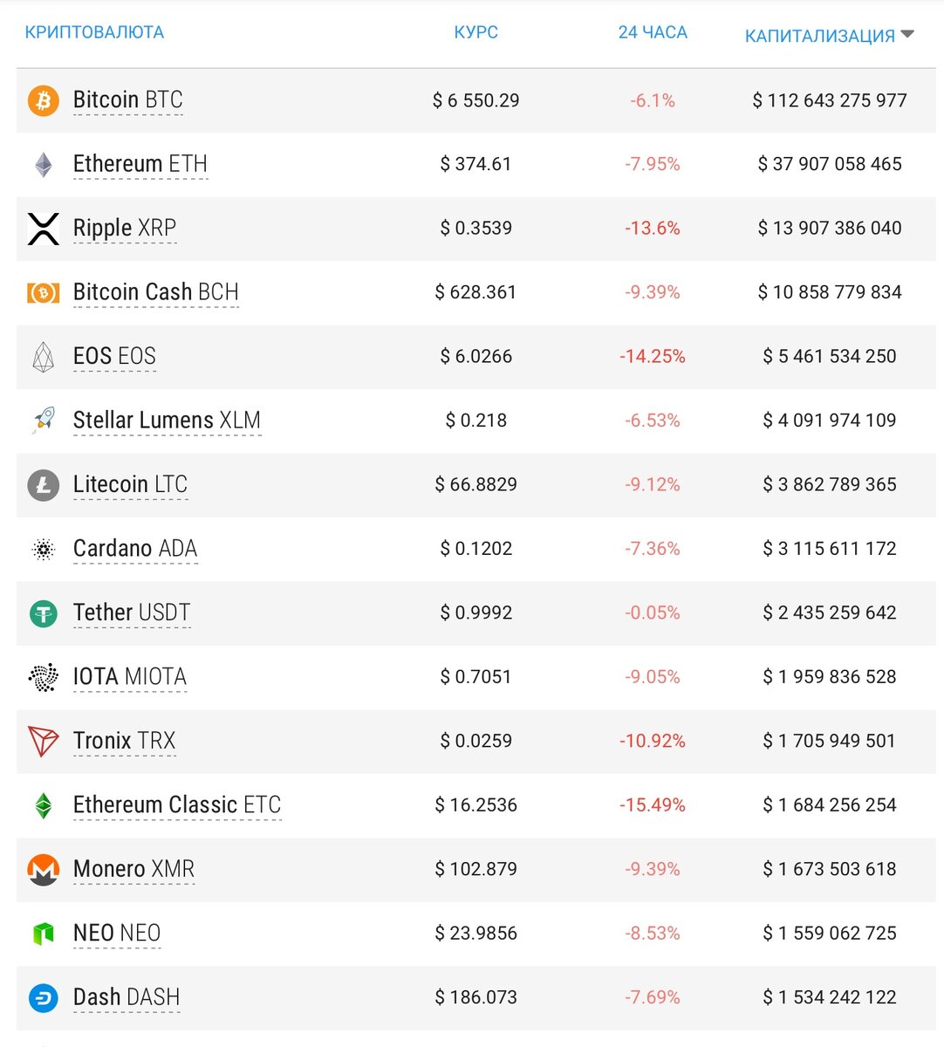Click the orange Bitcoin logo icon
Viewport: 944px width, 1047px height.
tap(43, 100)
